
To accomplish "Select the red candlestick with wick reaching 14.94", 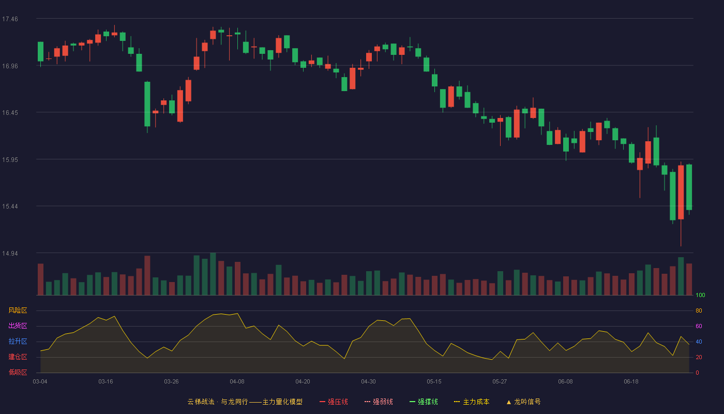I will (x=681, y=193).
